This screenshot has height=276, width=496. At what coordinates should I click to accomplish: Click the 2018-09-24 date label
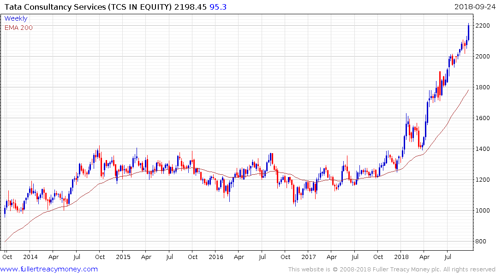pos(475,7)
